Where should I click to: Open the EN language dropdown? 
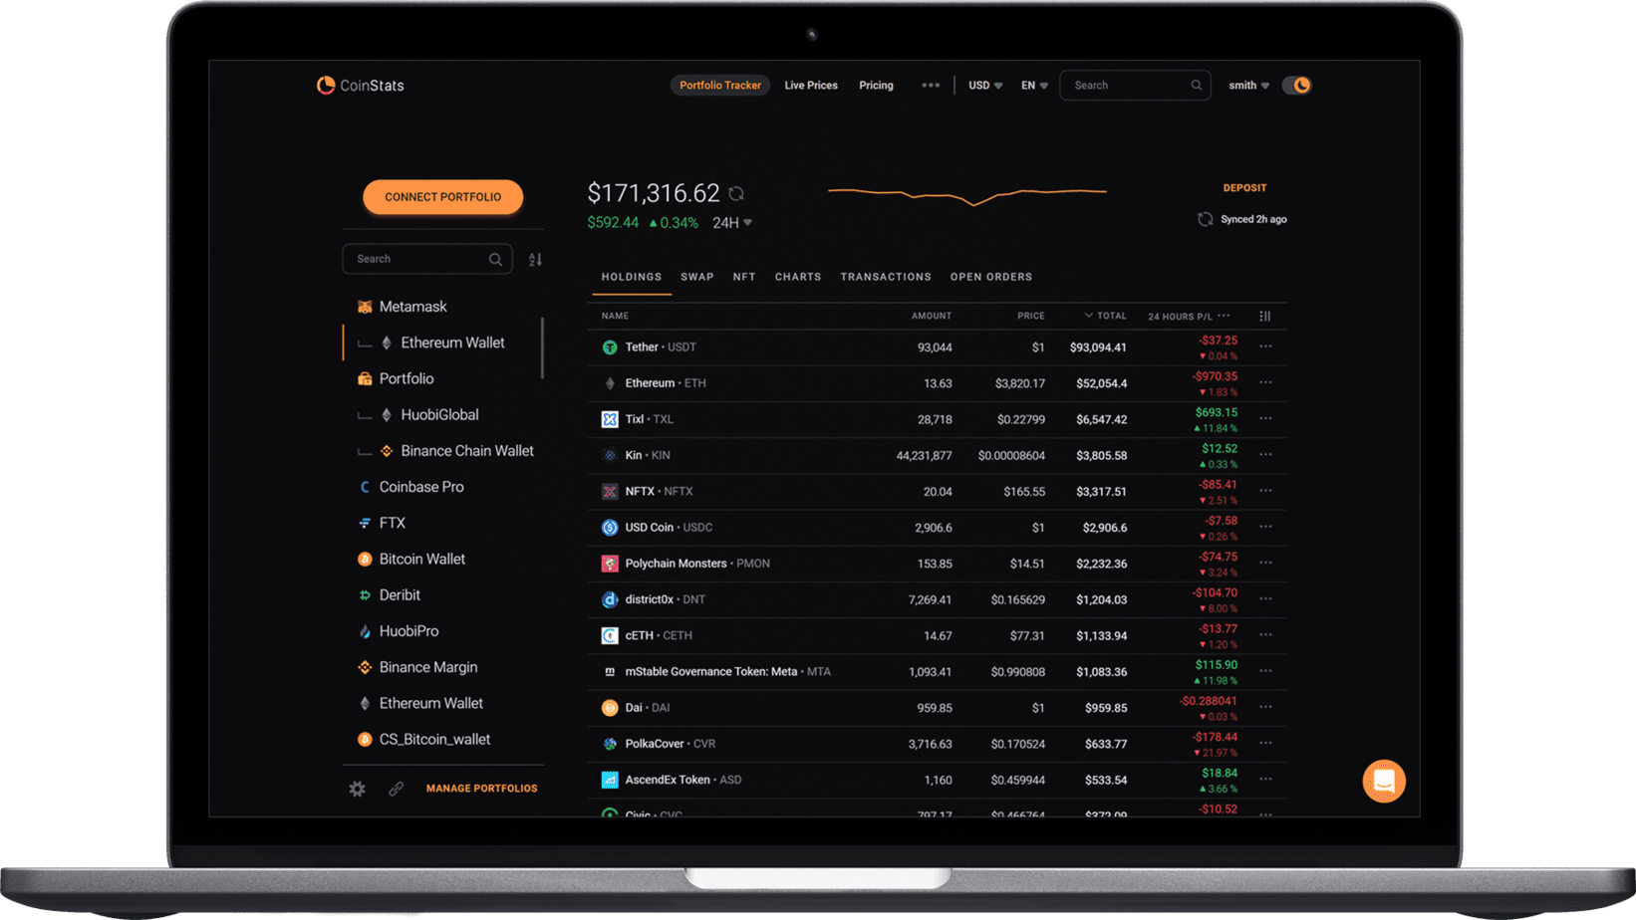[x=1034, y=86]
